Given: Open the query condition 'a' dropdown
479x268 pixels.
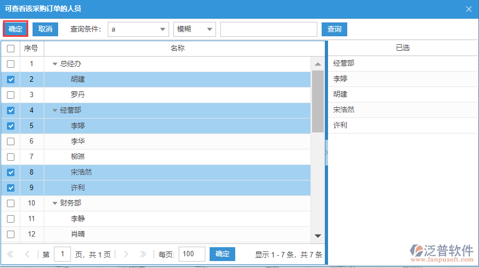Looking at the screenshot, I should [138, 29].
